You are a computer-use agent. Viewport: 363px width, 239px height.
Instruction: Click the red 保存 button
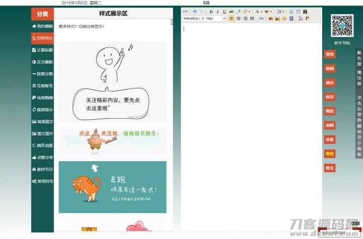pos(329,97)
